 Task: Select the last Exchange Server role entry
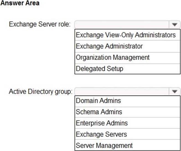tap(100, 68)
